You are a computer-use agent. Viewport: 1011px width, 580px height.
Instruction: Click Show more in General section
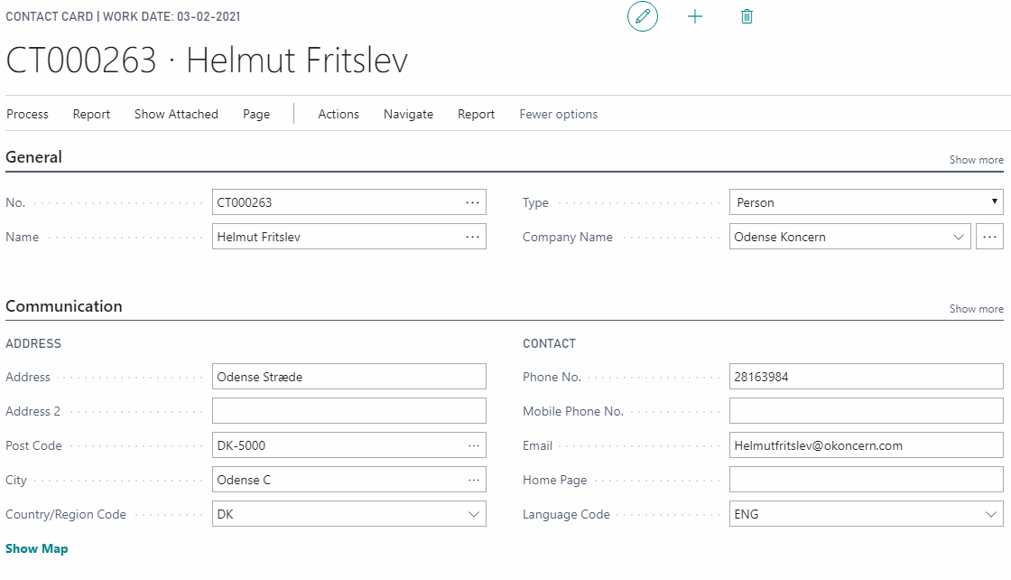(x=976, y=160)
